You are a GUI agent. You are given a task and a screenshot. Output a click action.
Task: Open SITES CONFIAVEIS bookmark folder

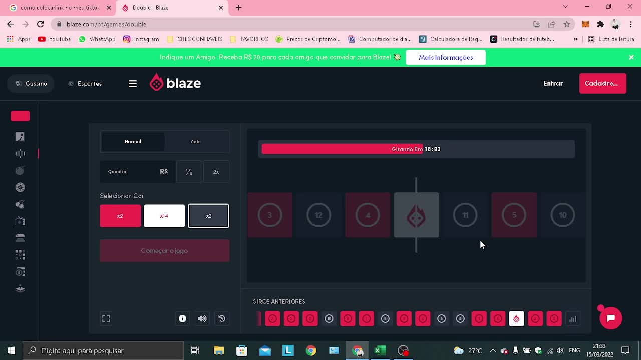194,39
